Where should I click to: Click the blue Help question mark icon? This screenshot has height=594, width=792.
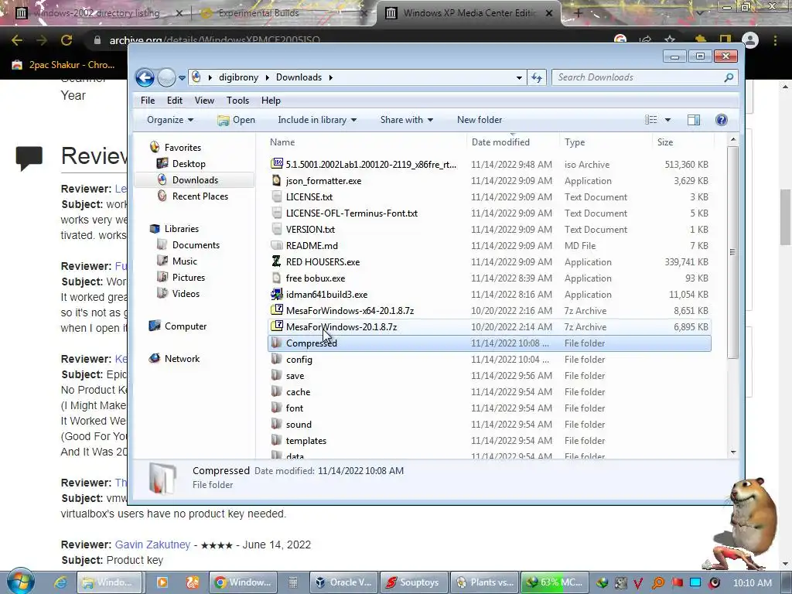click(722, 120)
